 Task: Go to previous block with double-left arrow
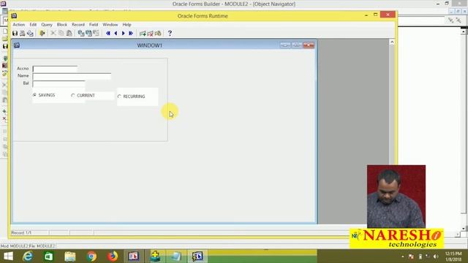point(108,33)
